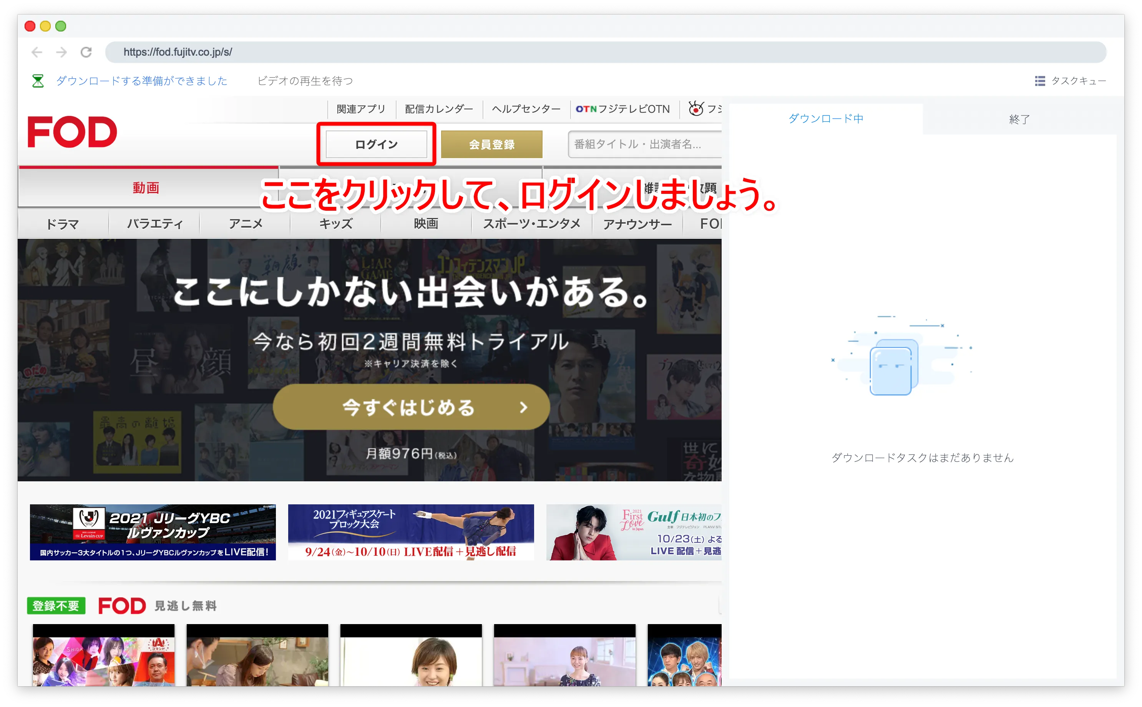
Task: Open the 映画 category
Action: (x=426, y=224)
